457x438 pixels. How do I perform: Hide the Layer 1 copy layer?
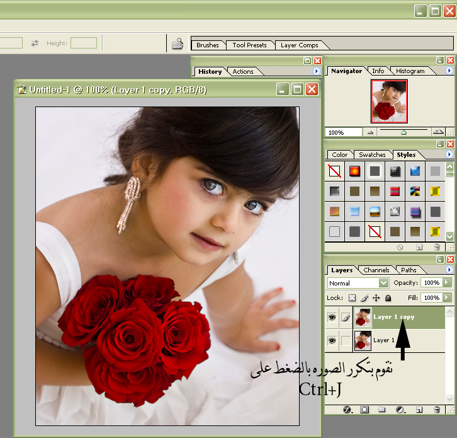332,318
